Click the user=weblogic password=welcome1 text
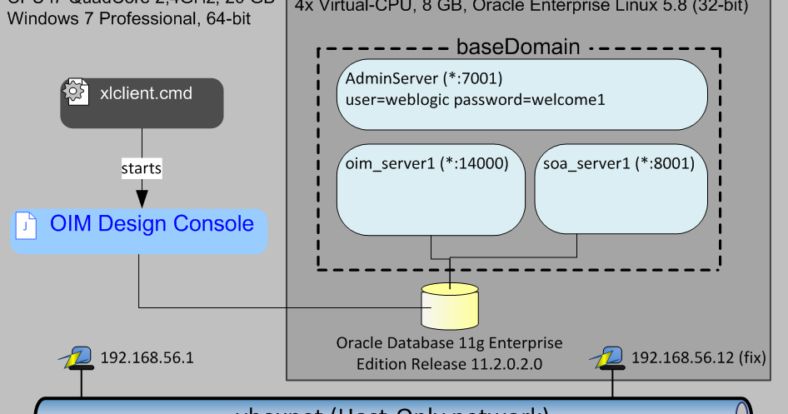Screen dimensions: 788x414 click(x=475, y=100)
